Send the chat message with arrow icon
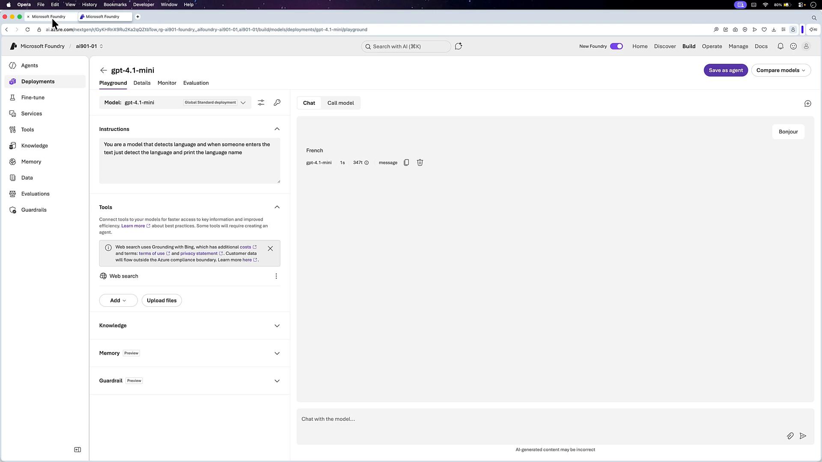Screen dimensions: 822x462 click(x=803, y=436)
